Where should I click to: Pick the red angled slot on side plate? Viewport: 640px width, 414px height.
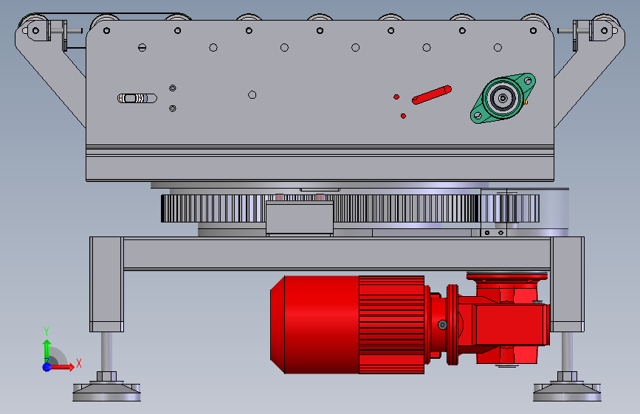point(431,95)
